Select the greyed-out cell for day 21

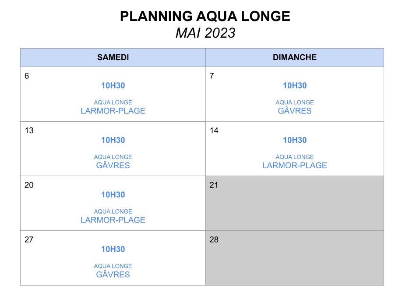pyautogui.click(x=295, y=203)
